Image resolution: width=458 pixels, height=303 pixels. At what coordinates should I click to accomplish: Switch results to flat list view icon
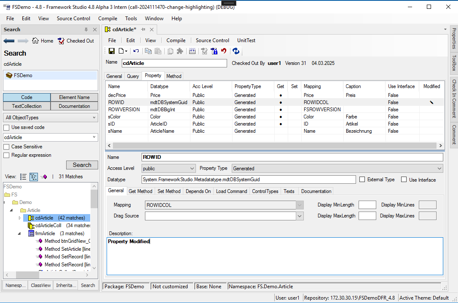[23, 177]
